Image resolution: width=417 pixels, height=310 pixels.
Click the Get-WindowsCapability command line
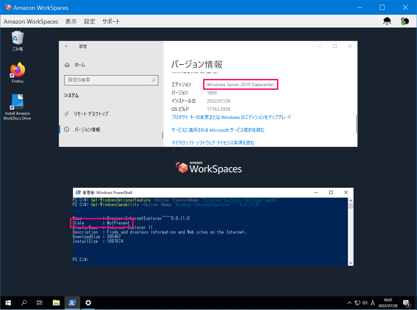166,204
